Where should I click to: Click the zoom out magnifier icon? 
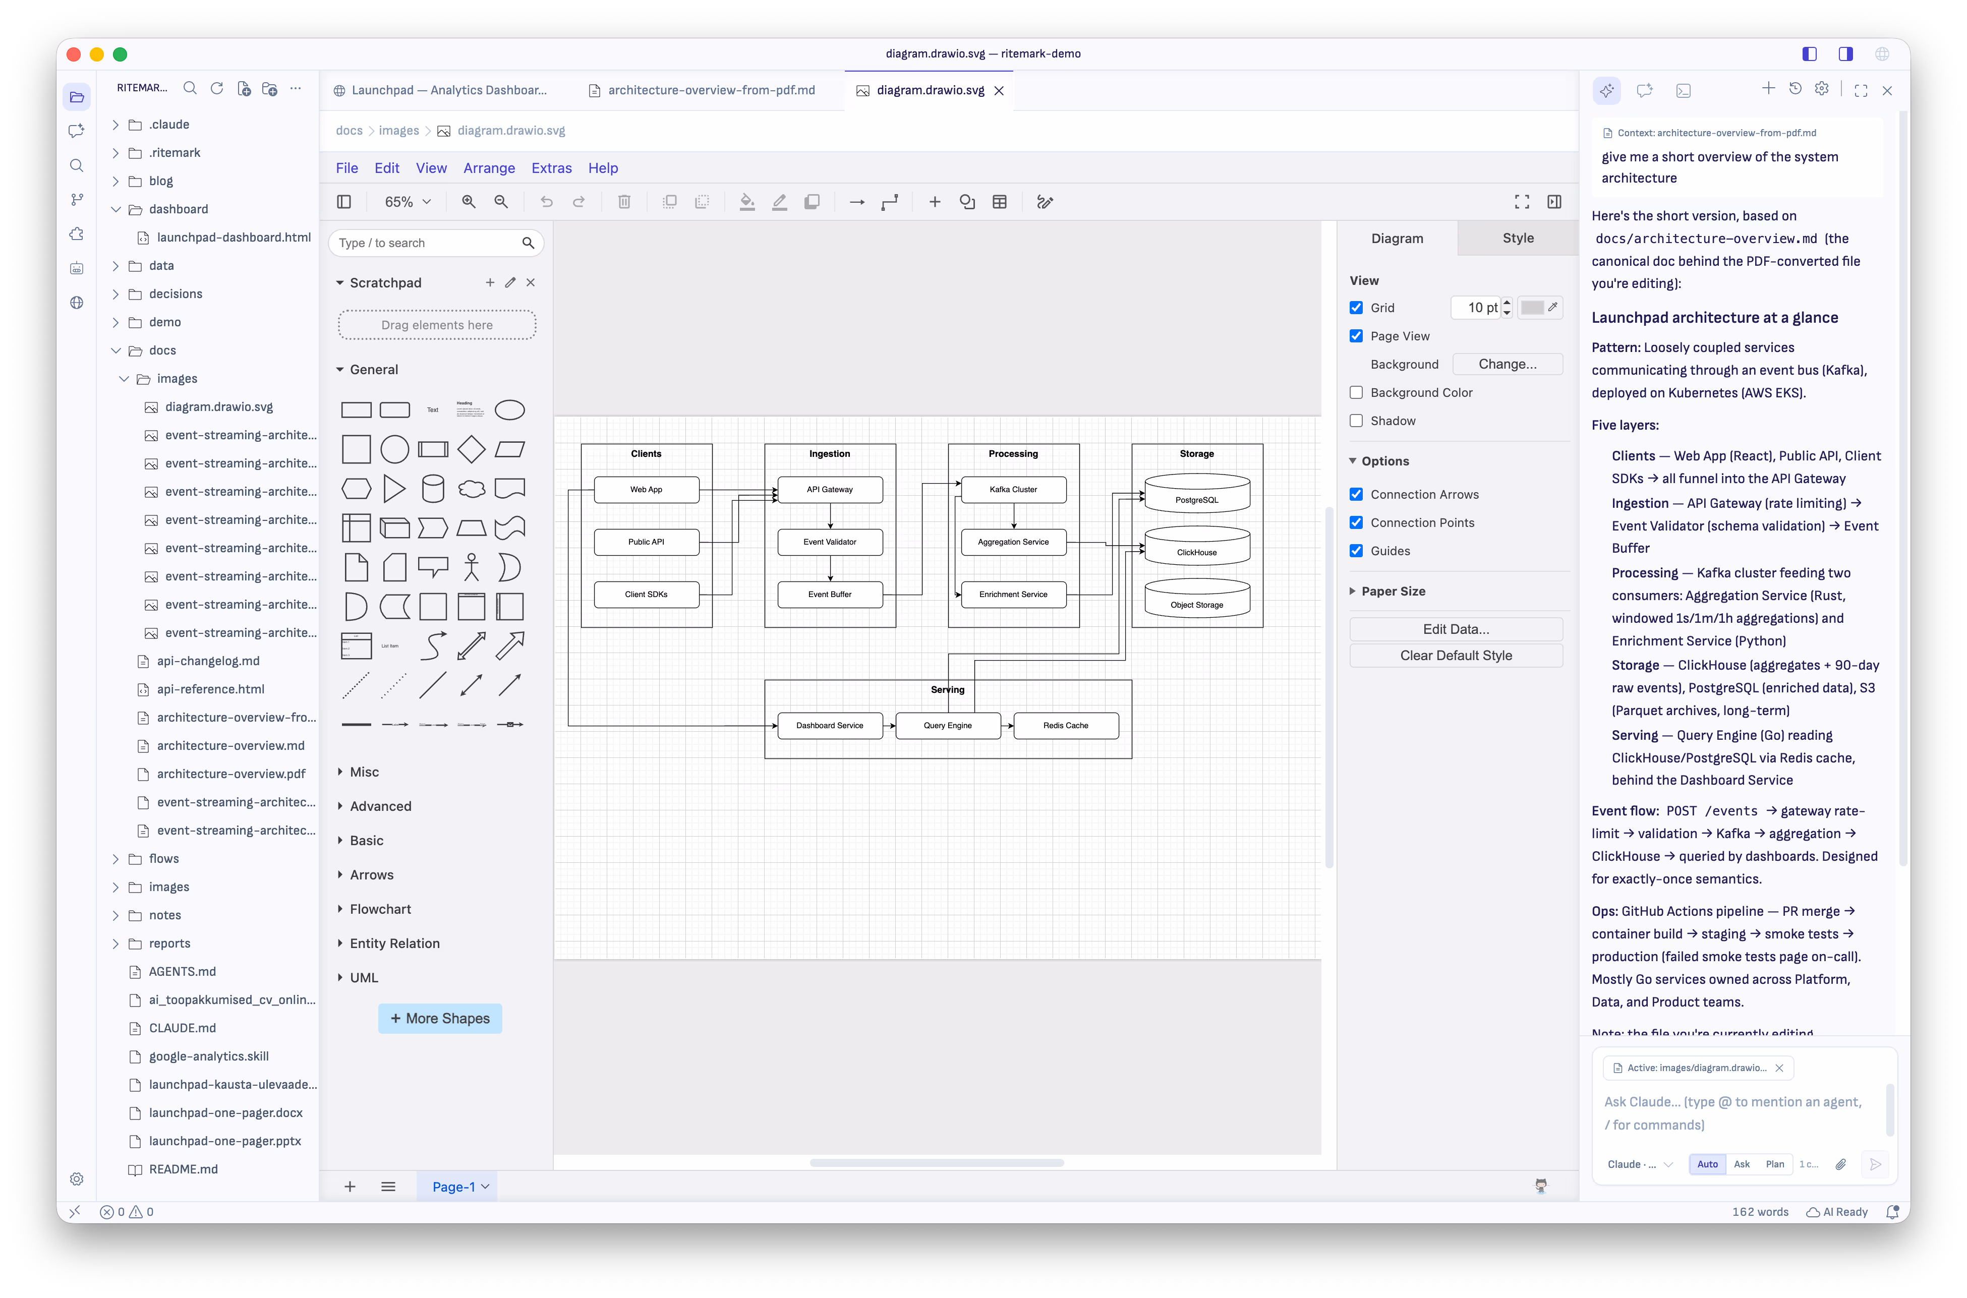tap(501, 202)
